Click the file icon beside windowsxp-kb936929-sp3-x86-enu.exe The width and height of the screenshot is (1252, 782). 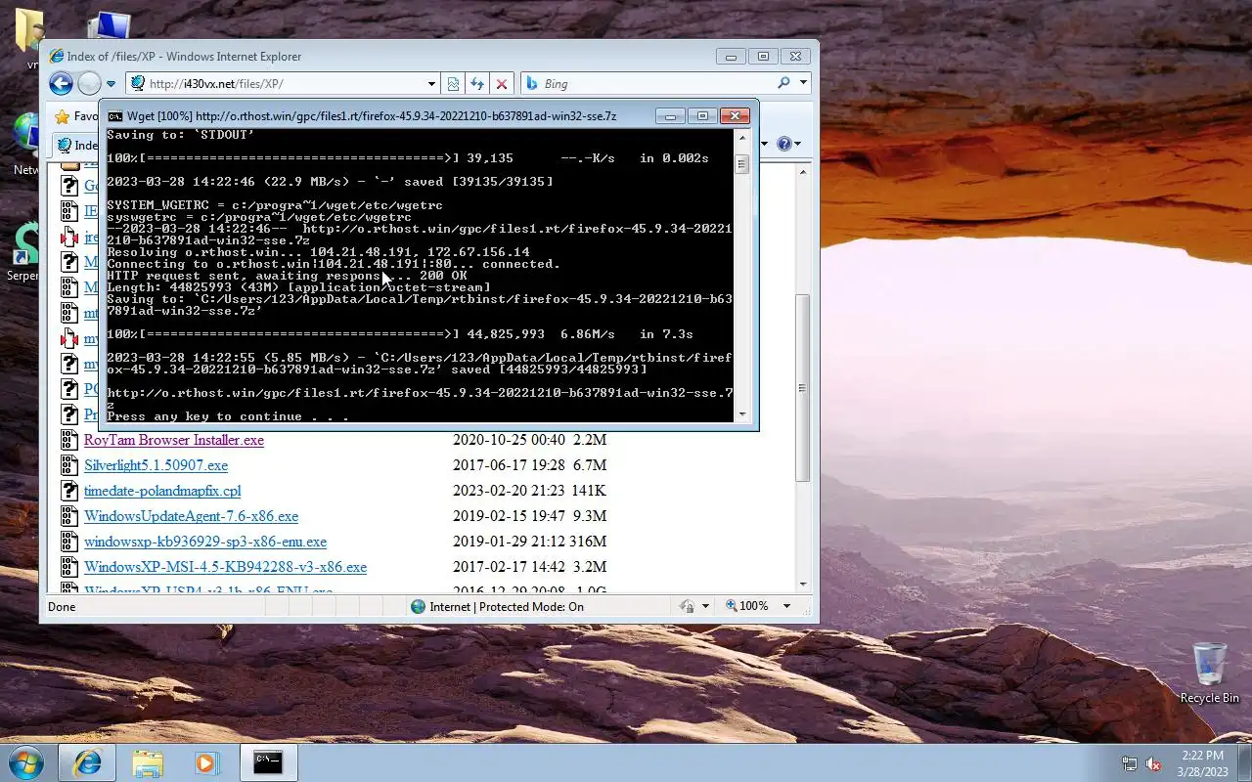[69, 542]
